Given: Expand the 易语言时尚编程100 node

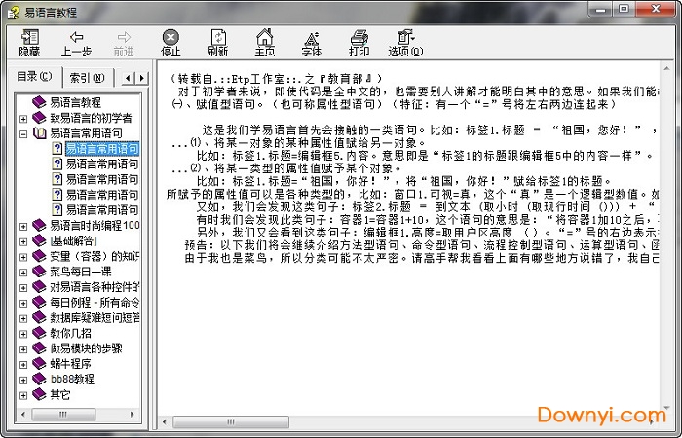Looking at the screenshot, I should coord(23,226).
